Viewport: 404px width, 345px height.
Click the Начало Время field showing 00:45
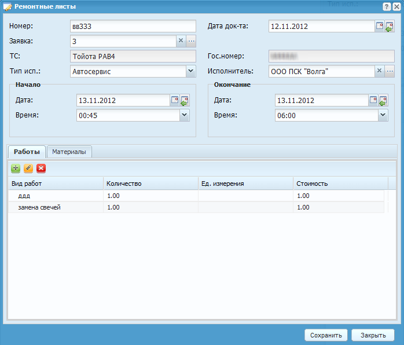point(128,115)
